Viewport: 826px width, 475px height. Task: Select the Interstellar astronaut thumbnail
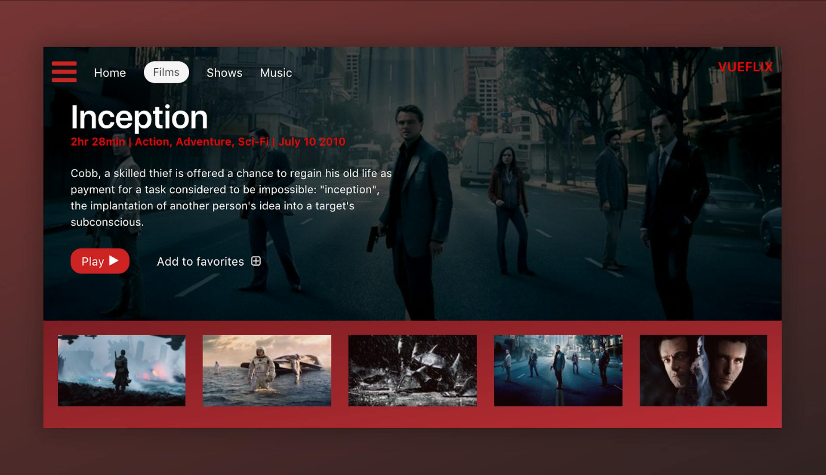point(267,370)
